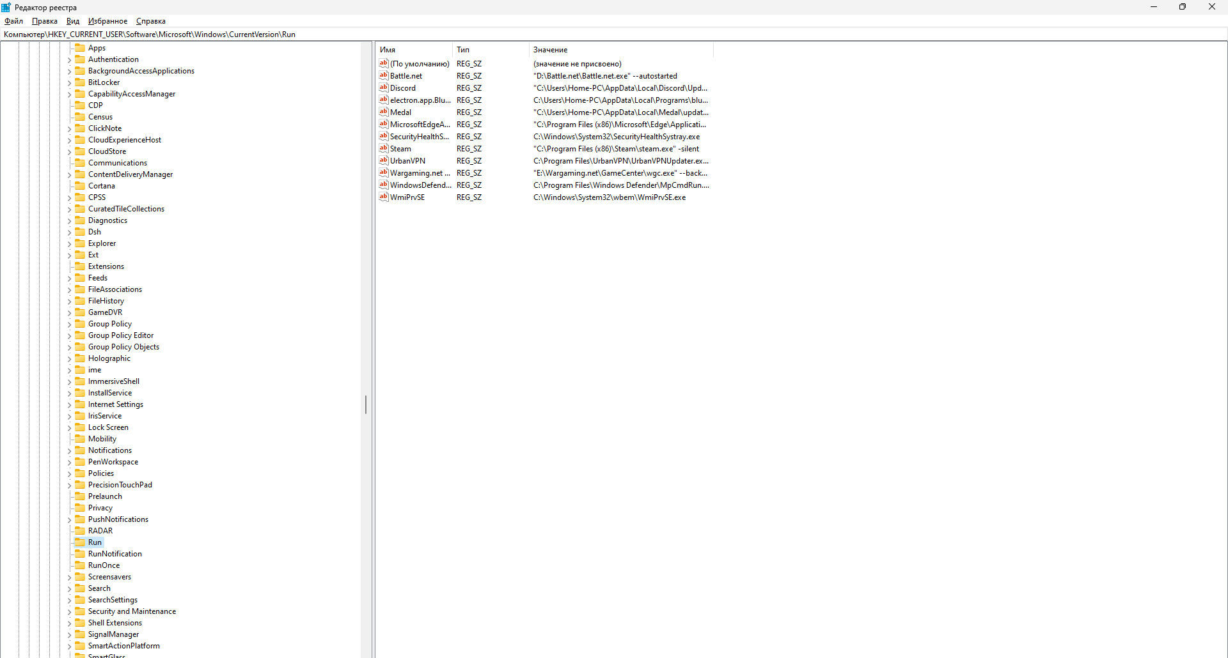
Task: Click the Prelaunch folder icon
Action: coord(80,496)
